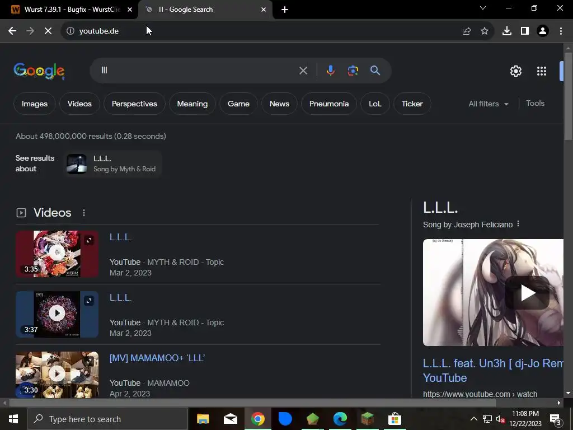Screen dimensions: 573x430
Task: Open search Tools
Action: (535, 104)
